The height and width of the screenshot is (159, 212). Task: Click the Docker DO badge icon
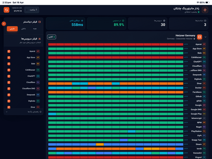click(204, 88)
